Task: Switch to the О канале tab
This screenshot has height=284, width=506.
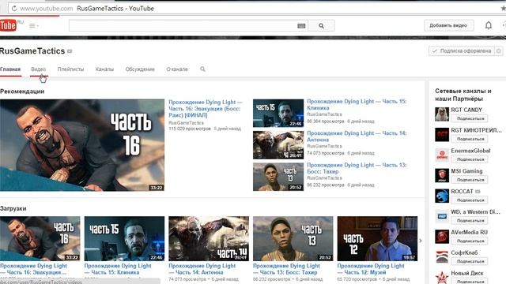Action: [x=177, y=69]
